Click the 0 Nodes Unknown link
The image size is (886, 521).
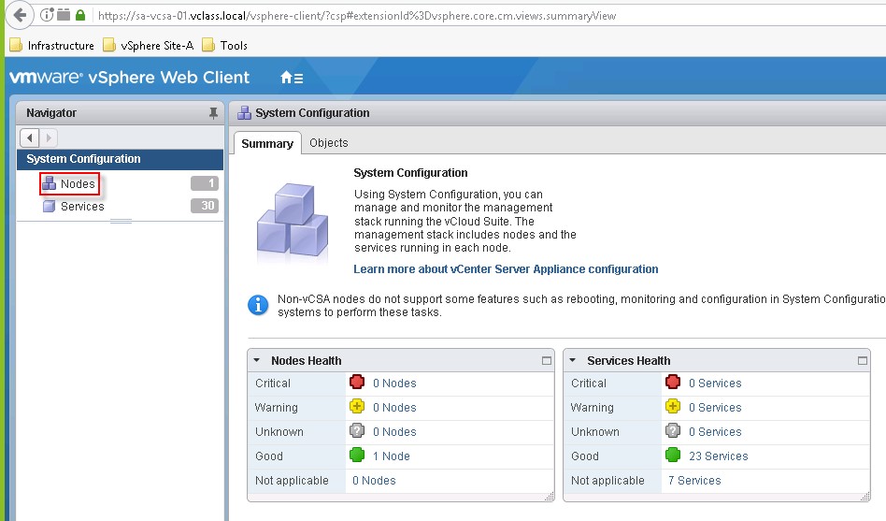pyautogui.click(x=394, y=431)
